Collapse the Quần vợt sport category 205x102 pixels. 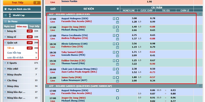pos(22,43)
